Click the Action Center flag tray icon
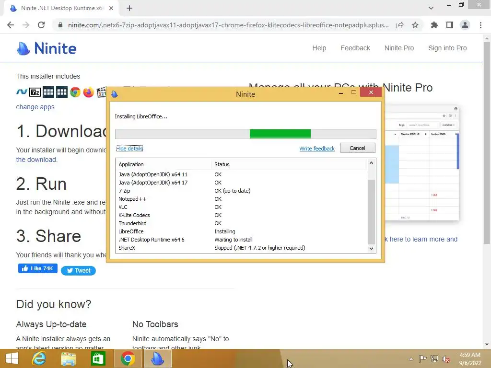Viewport: 491px width, 368px height. click(422, 359)
